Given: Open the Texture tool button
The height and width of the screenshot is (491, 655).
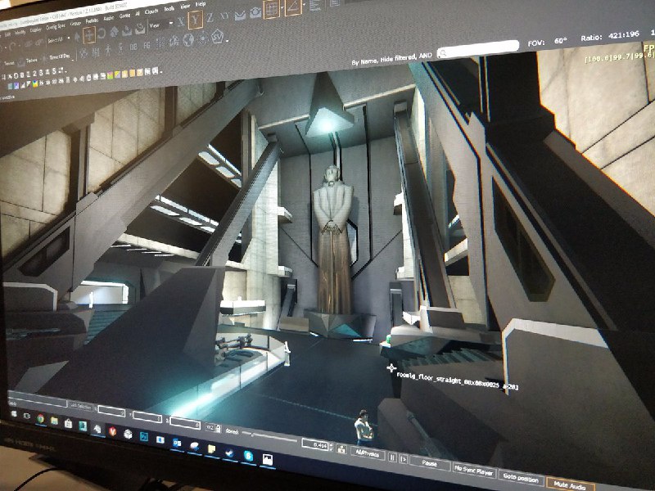Looking at the screenshot, I should tap(31, 61).
